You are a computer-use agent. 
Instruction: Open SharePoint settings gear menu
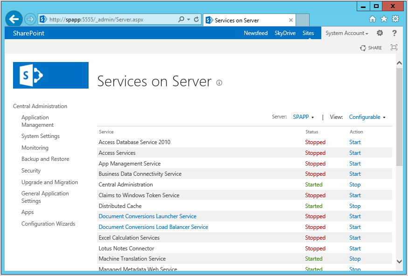(380, 33)
